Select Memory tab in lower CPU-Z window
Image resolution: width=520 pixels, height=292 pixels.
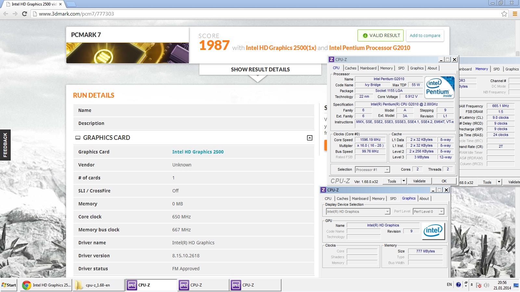[x=378, y=199]
